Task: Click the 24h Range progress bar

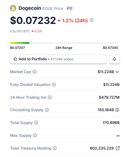Action: pyautogui.click(x=64, y=43)
